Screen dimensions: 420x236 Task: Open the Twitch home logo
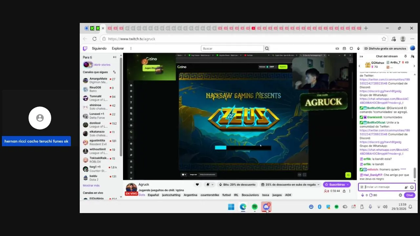(85, 49)
